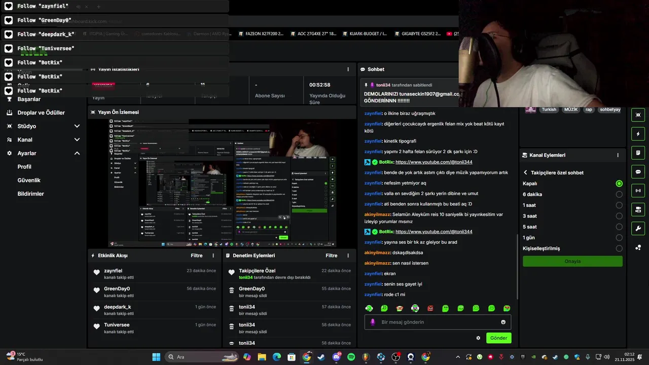This screenshot has height=365, width=649.
Task: Focus the Bir mesaj gönderin input
Action: pos(439,322)
